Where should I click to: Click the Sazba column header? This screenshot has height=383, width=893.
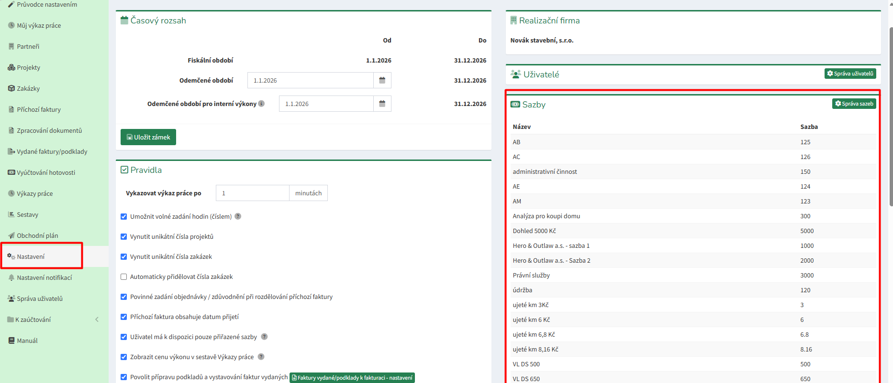coord(809,127)
